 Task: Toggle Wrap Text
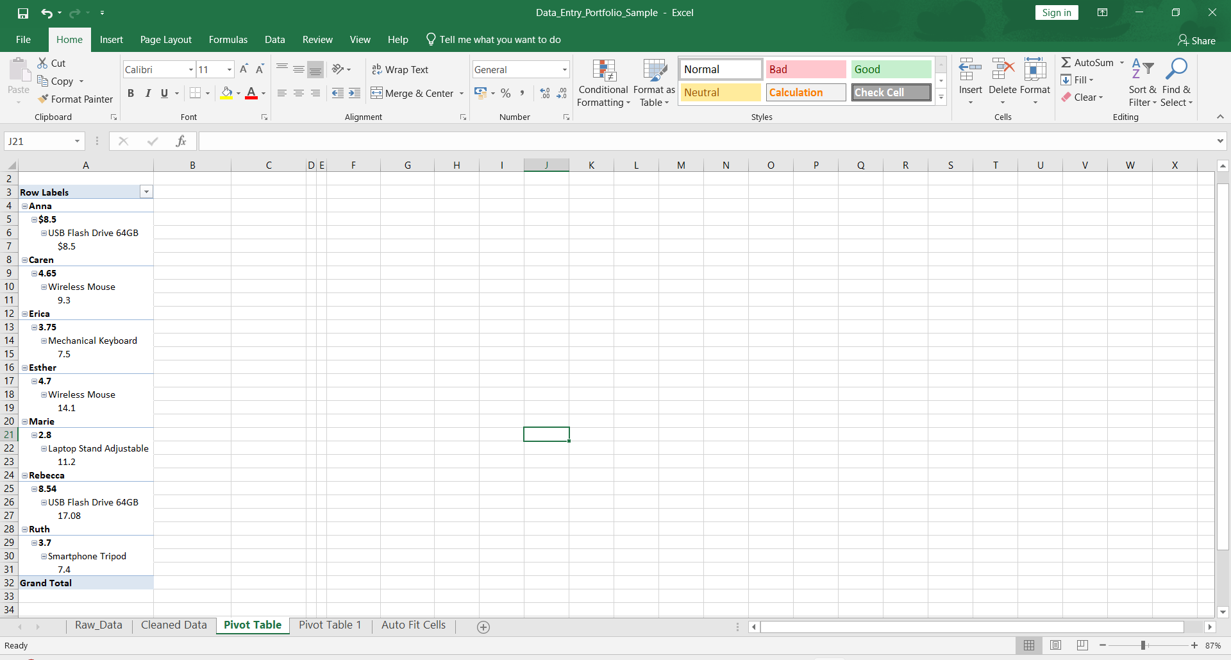[x=400, y=69]
